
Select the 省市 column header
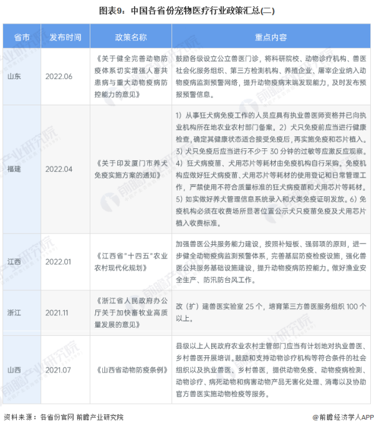[x=22, y=37]
